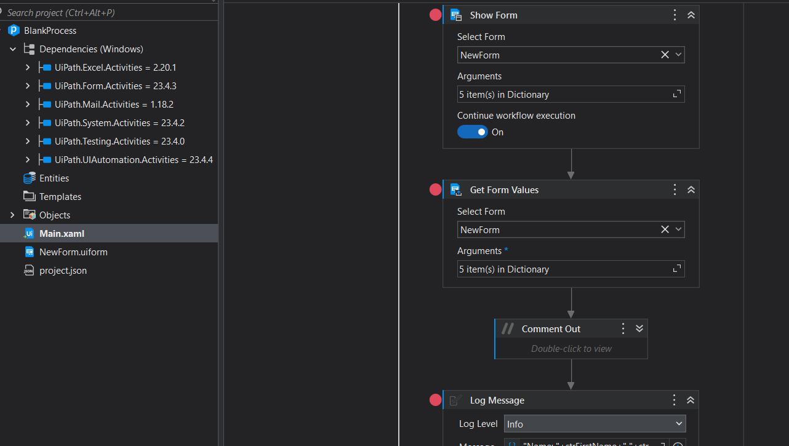Expand the UiPath.Mail.Activities dependency
The width and height of the screenshot is (789, 446).
(x=28, y=105)
